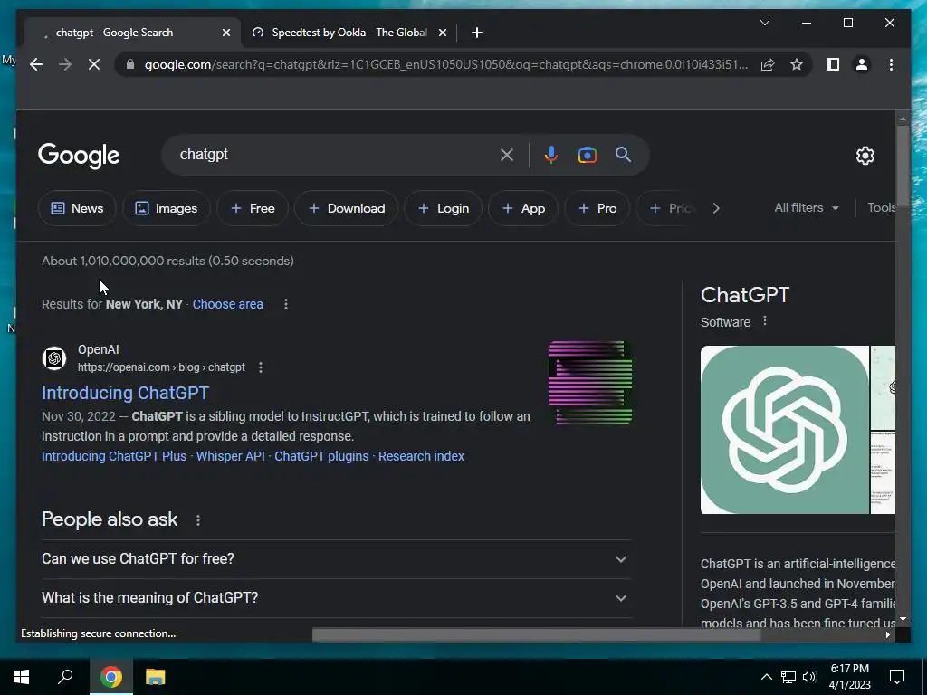Click the address bar URL
The image size is (927, 695).
(446, 64)
